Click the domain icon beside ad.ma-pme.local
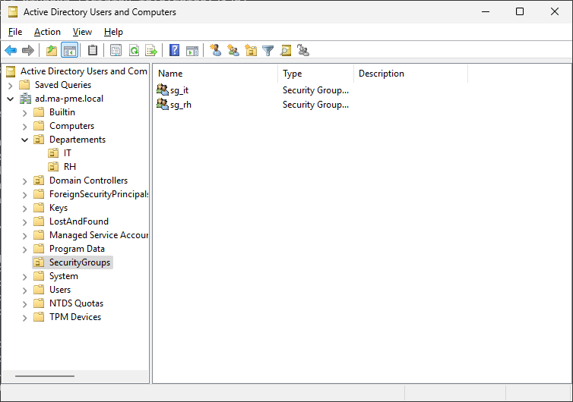Viewport: 573px width, 402px height. [25, 99]
